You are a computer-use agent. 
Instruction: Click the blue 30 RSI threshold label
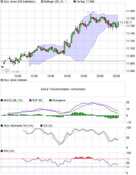click(x=128, y=167)
